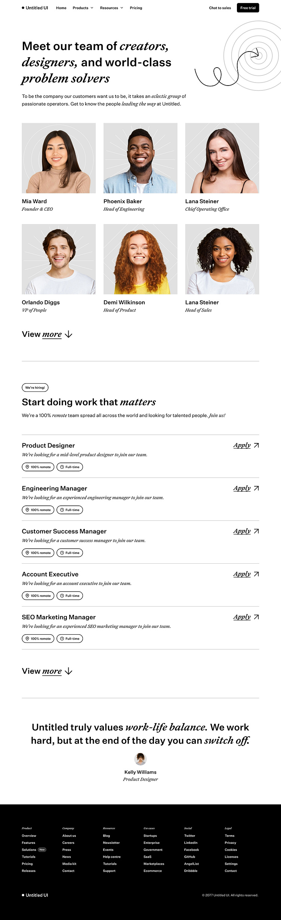
Task: Open Mia Ward's profile photo
Action: pyautogui.click(x=59, y=158)
